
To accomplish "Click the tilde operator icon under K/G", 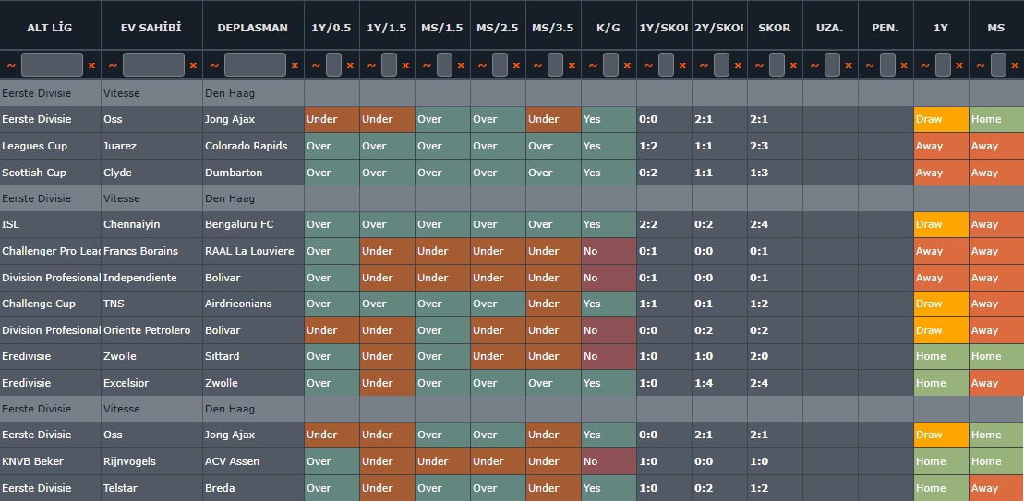I will point(593,66).
